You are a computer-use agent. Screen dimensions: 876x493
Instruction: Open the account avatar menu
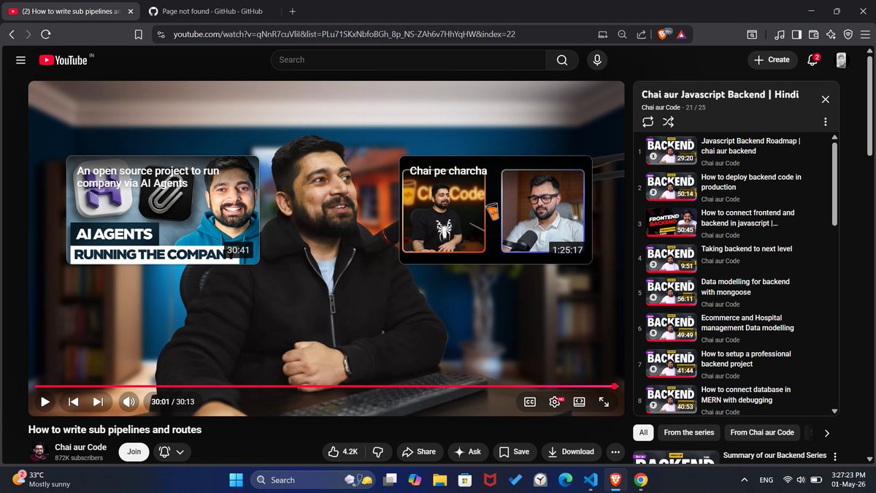click(842, 60)
